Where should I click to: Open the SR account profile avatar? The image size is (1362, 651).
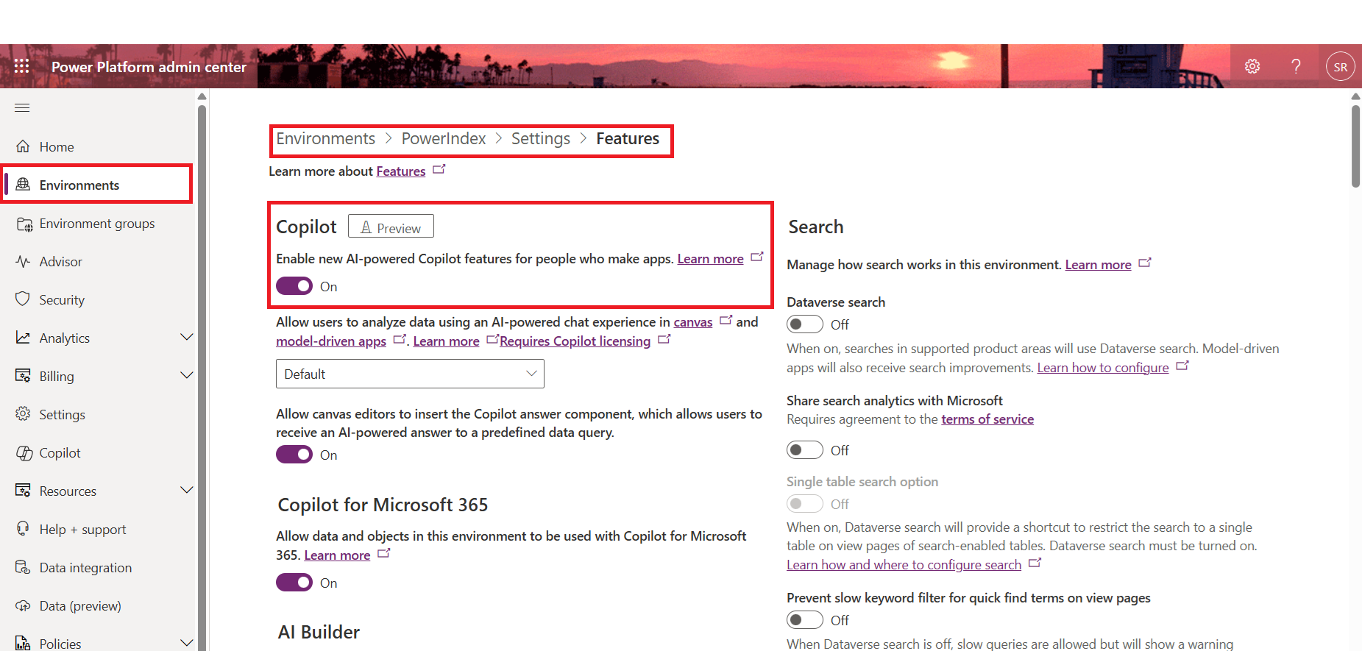click(x=1340, y=67)
